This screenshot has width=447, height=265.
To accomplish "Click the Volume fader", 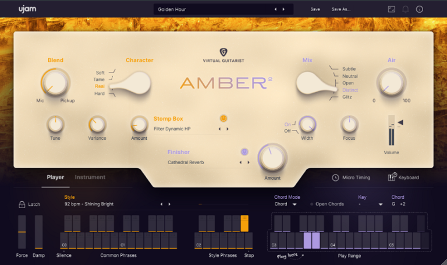I will [x=391, y=130].
